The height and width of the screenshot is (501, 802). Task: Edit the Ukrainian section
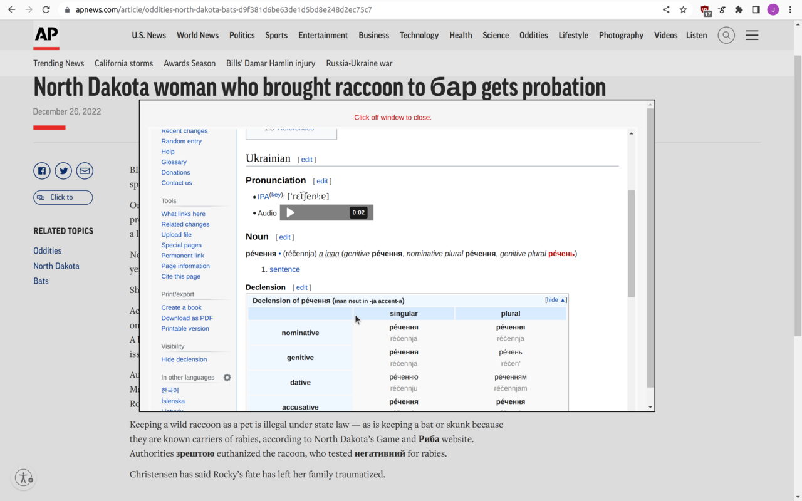[306, 160]
